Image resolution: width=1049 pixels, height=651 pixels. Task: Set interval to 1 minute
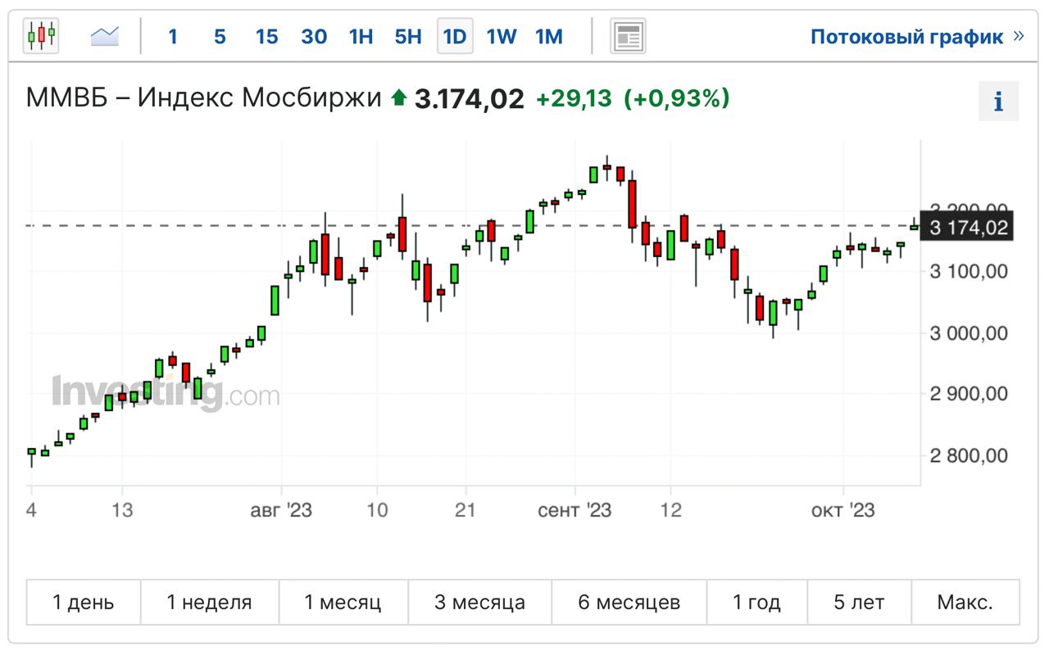(x=172, y=36)
